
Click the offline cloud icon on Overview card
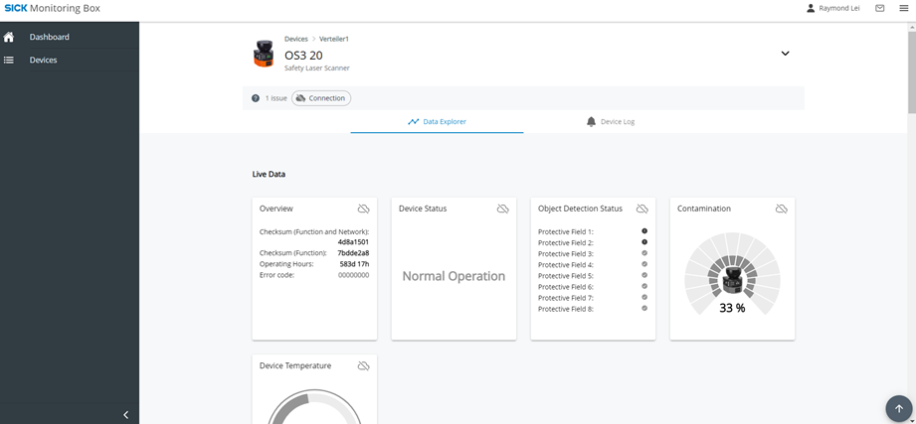coord(363,209)
